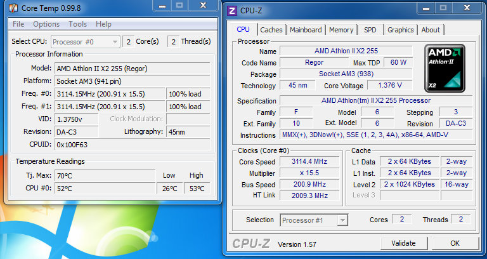Click the AMD Athlon II X2 logo image
487x259 pixels.
pyautogui.click(x=445, y=68)
